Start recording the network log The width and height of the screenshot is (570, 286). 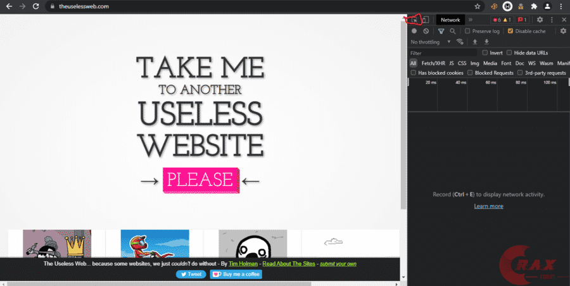(x=414, y=31)
